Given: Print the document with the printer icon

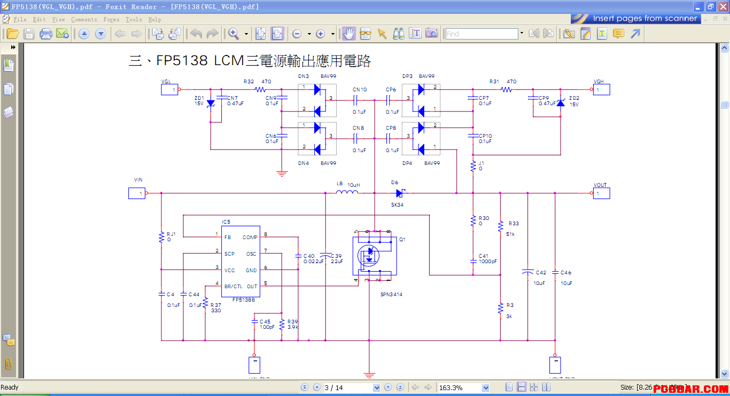Looking at the screenshot, I should click(46, 34).
